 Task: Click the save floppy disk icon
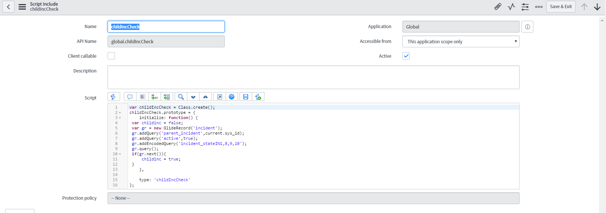click(246, 97)
